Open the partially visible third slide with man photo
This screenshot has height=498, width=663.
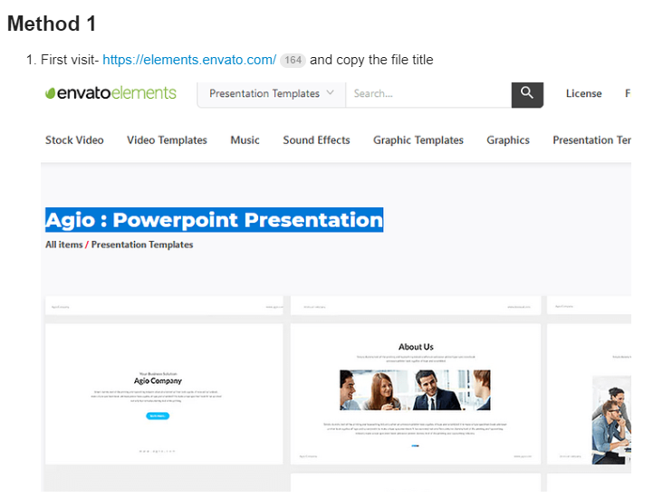tap(589, 394)
